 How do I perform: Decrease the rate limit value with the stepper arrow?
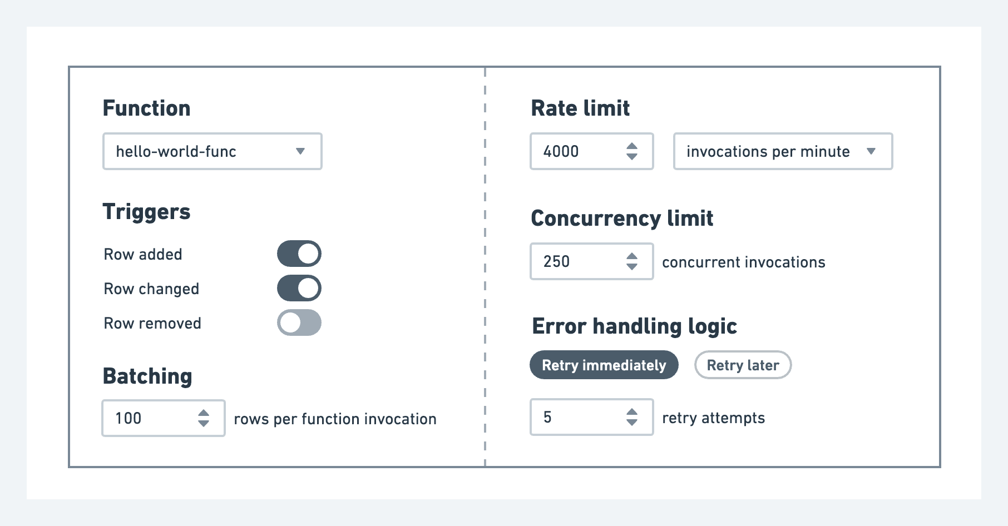point(633,157)
